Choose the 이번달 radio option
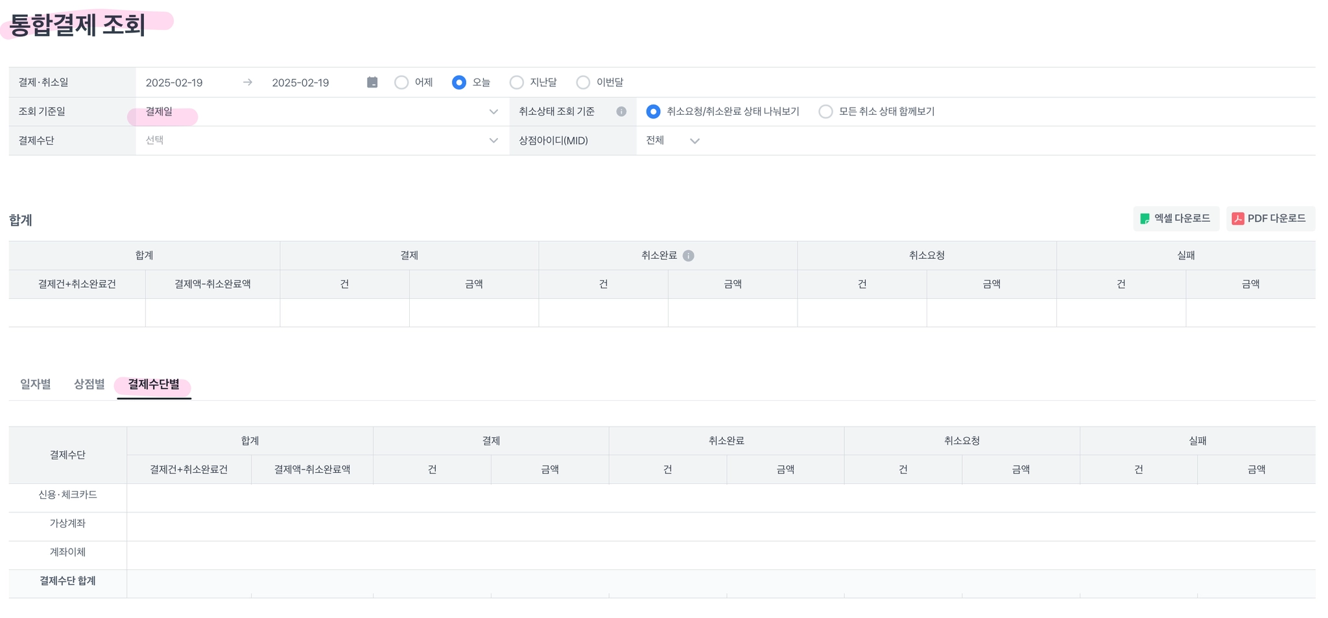1328x618 pixels. [x=583, y=82]
